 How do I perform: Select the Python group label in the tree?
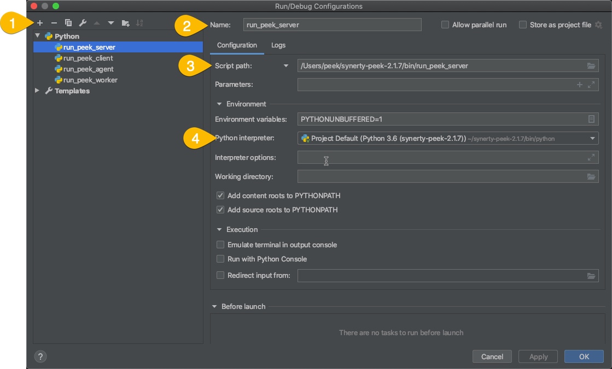click(x=67, y=36)
